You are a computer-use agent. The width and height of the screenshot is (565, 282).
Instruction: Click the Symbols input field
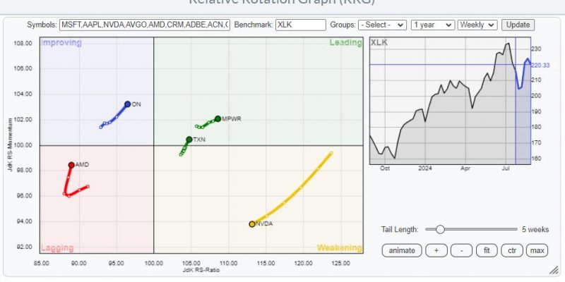pyautogui.click(x=145, y=25)
